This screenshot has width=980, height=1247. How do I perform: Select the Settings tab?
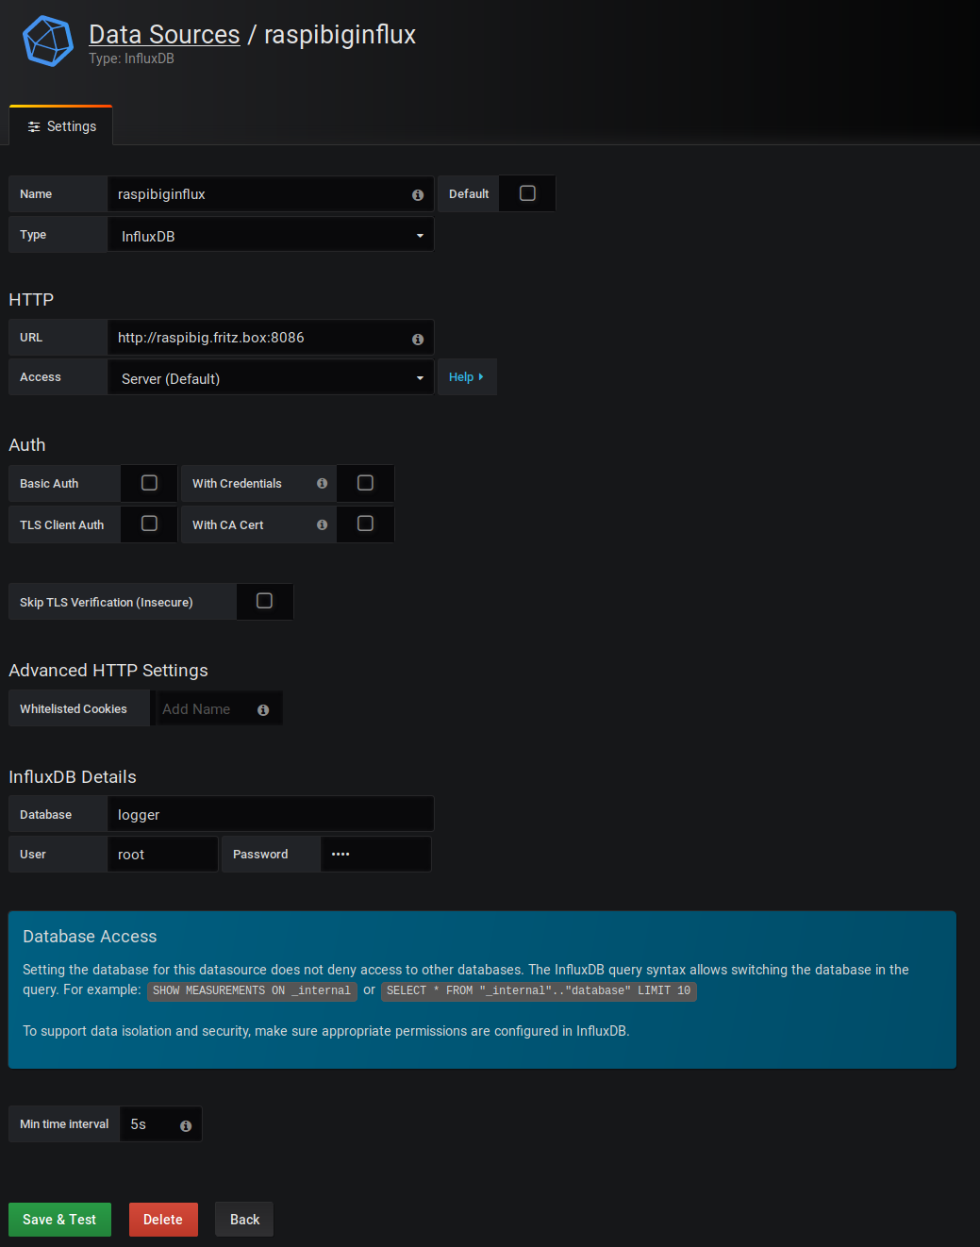click(61, 126)
